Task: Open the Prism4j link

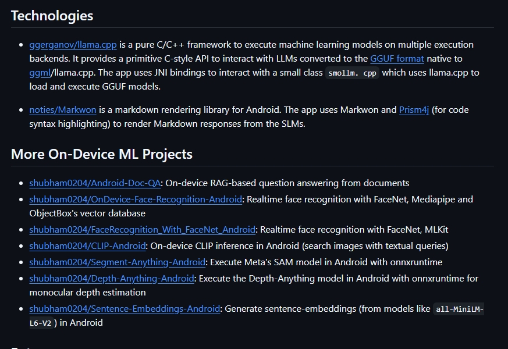Action: tap(414, 110)
